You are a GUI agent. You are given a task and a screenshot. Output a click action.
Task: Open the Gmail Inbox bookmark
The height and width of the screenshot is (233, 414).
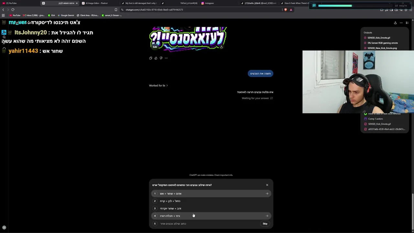(x=34, y=15)
